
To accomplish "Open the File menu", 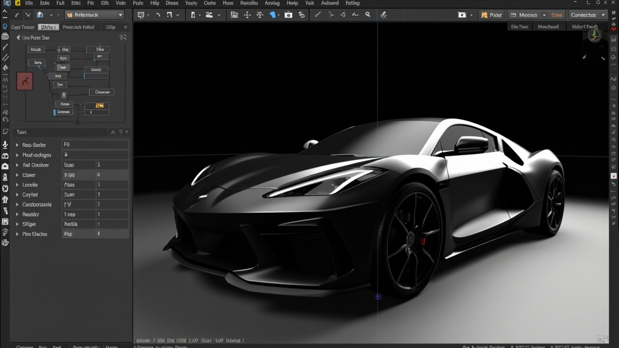I will (x=29, y=3).
